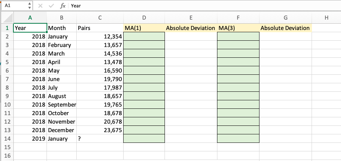Image resolution: width=341 pixels, height=161 pixels.
Task: Select column D header
Action: coord(144,18)
